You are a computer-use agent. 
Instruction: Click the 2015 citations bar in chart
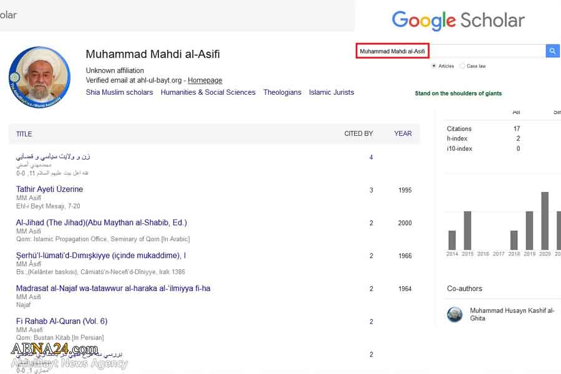click(467, 231)
